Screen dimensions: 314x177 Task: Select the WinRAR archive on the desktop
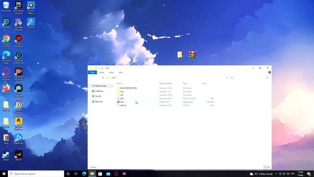point(192,56)
